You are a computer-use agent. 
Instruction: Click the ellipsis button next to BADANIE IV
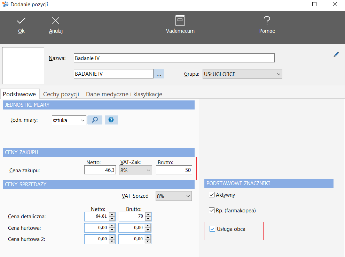(159, 74)
